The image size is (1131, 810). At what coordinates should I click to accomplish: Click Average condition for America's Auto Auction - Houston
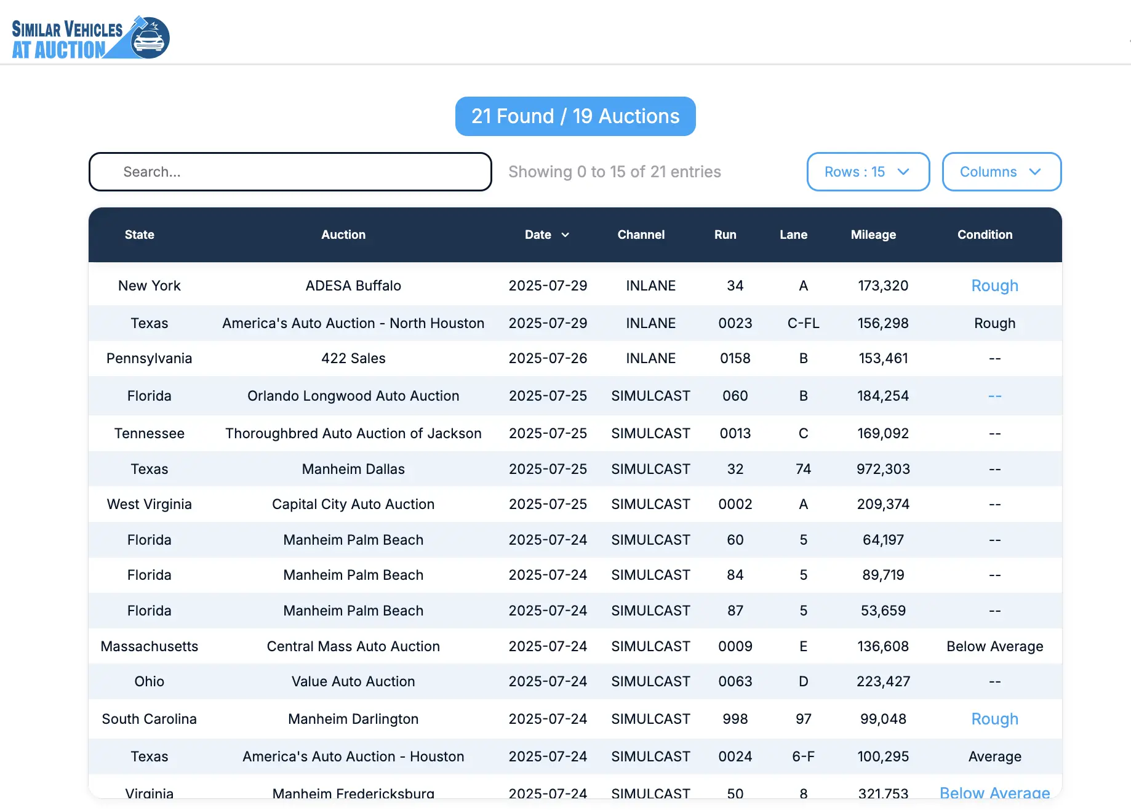pyautogui.click(x=994, y=756)
